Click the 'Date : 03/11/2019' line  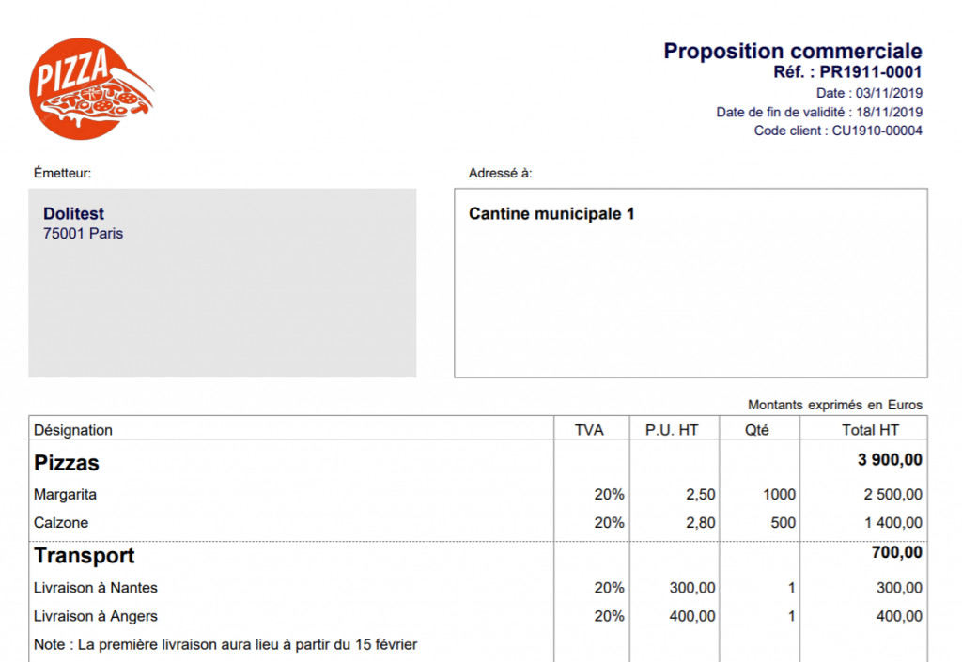[869, 93]
